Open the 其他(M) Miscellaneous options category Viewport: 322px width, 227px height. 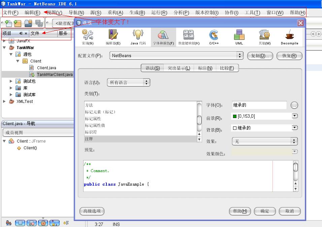264,37
